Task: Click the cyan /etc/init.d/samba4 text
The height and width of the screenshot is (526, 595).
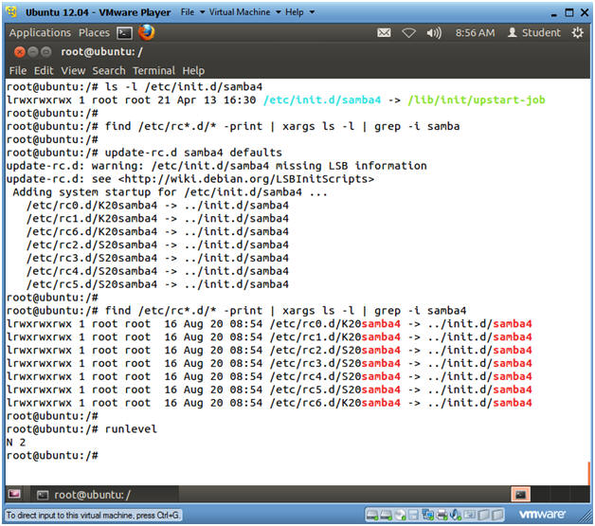Action: pyautogui.click(x=322, y=100)
